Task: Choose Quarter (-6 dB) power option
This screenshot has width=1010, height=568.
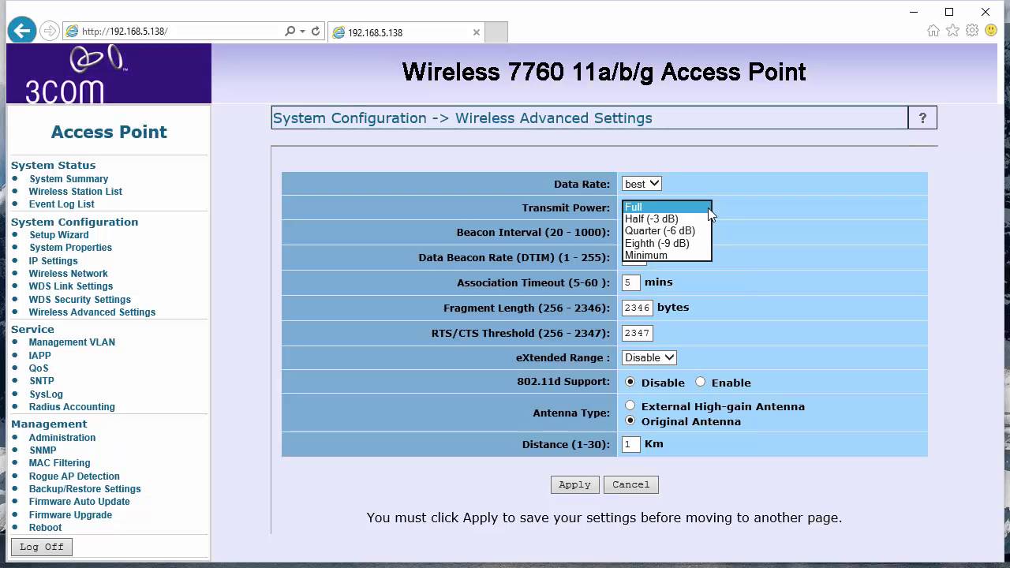Action: pos(666,231)
